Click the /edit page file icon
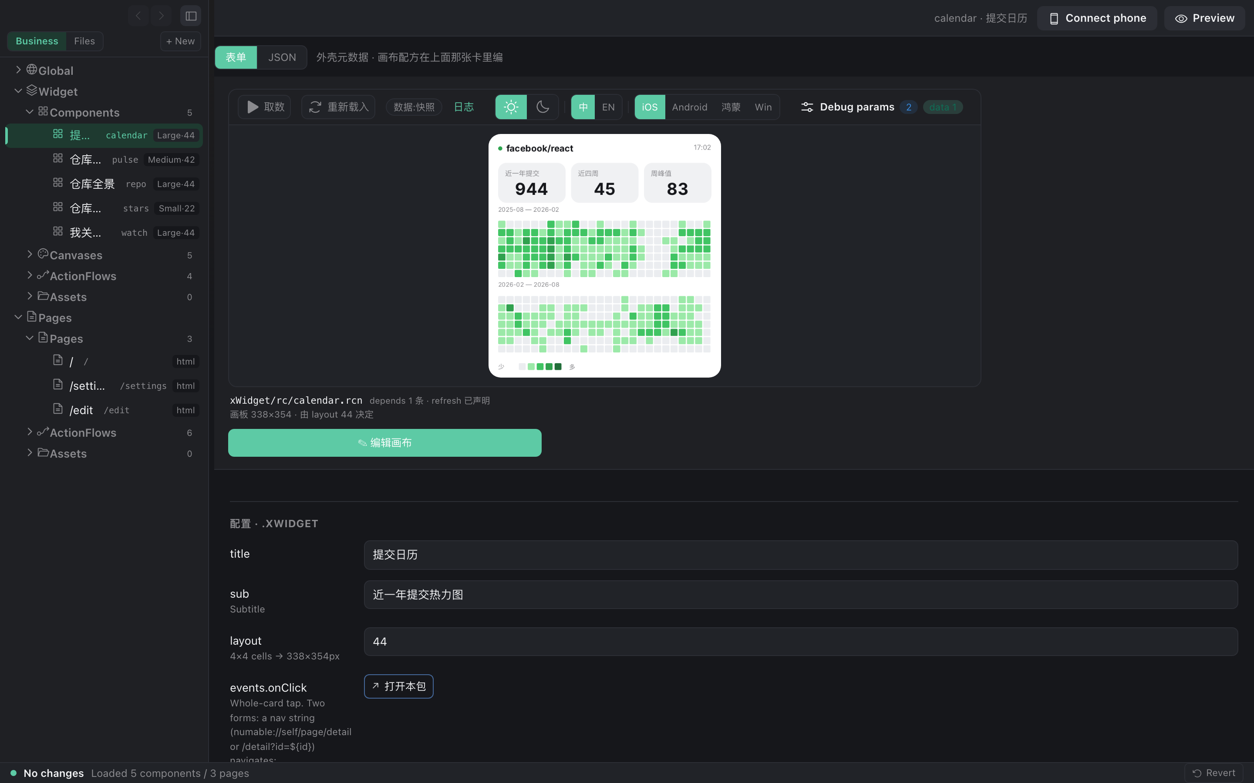This screenshot has height=783, width=1254. point(58,409)
